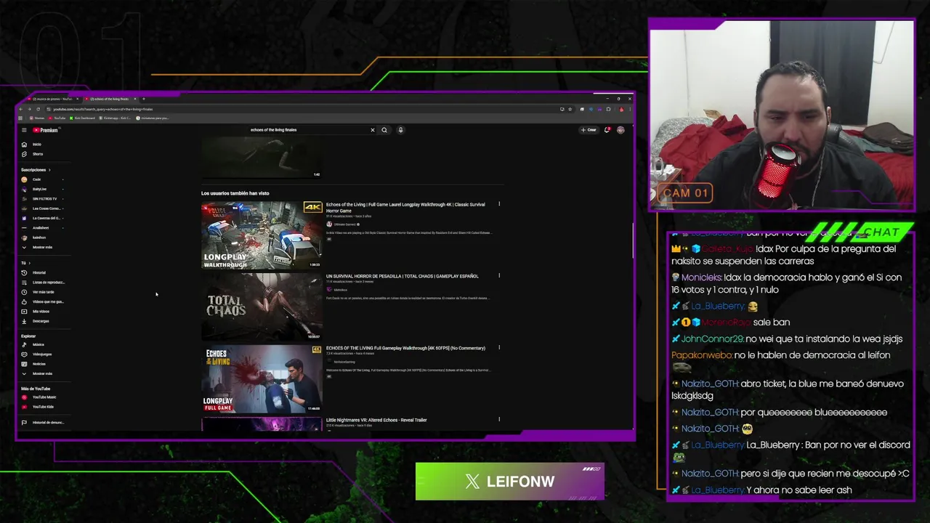Open La Caverna del G... channel

pyautogui.click(x=46, y=218)
